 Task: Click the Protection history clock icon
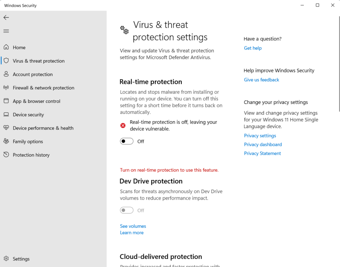(x=6, y=155)
